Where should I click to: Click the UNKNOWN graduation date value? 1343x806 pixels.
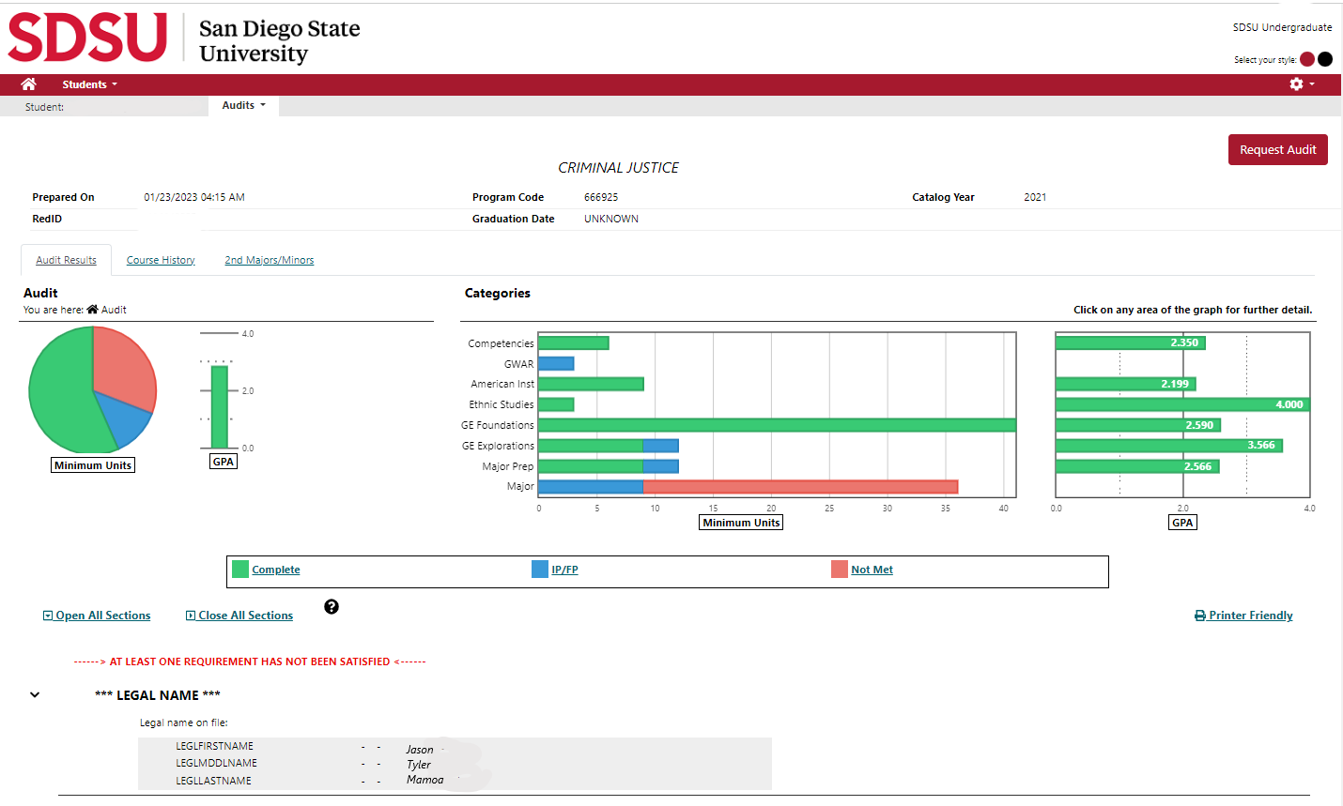click(x=611, y=219)
